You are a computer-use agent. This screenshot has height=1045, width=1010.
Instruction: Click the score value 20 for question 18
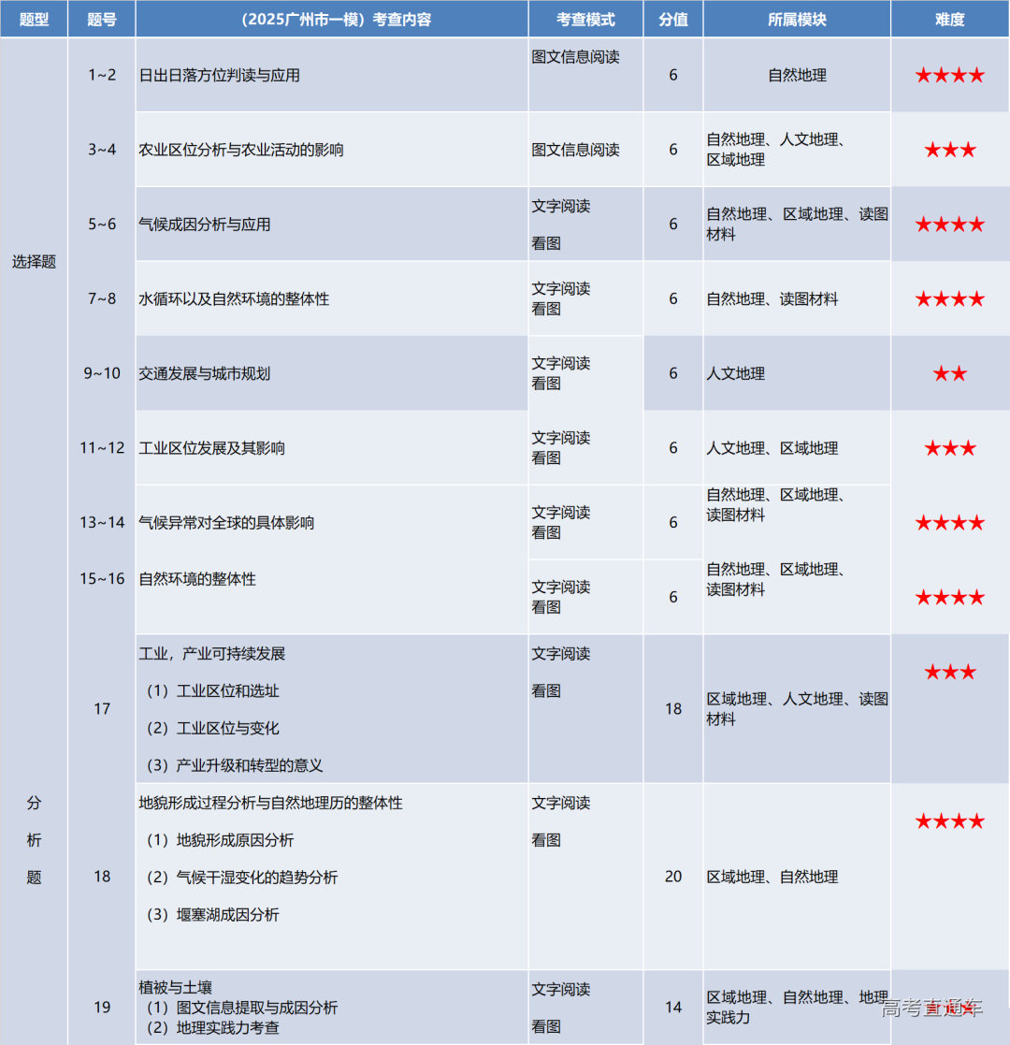pos(672,877)
